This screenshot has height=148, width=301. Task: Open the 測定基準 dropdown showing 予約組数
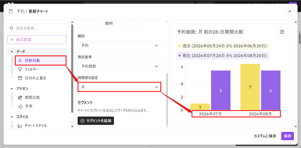tap(120, 66)
